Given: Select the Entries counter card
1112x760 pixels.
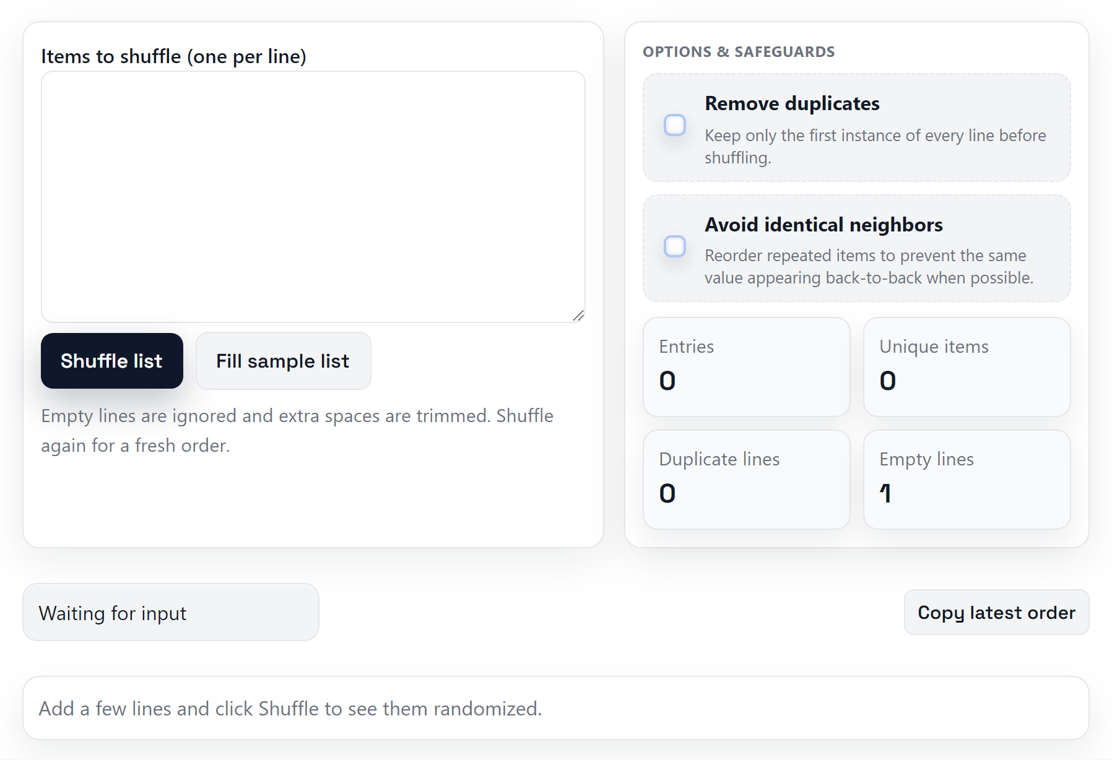Looking at the screenshot, I should tap(745, 367).
